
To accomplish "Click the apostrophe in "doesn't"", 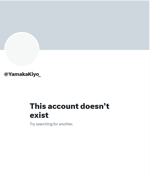I will [x=105, y=104].
